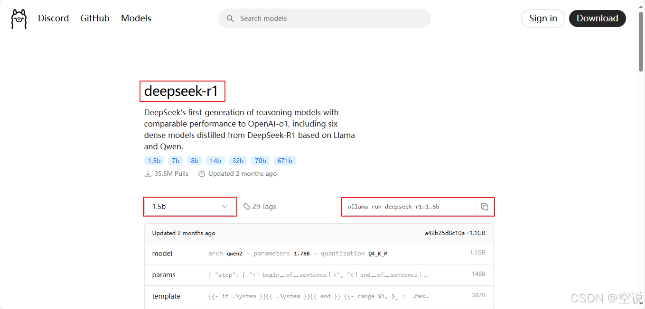The height and width of the screenshot is (309, 645).
Task: Select the 14b size tag
Action: 215,161
